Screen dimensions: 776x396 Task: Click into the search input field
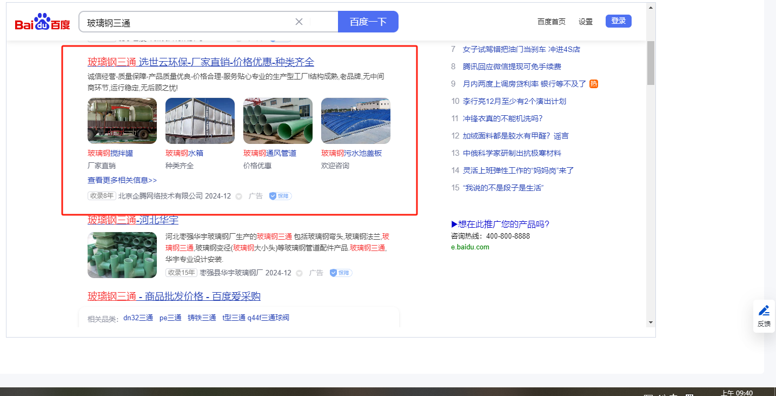coord(184,22)
